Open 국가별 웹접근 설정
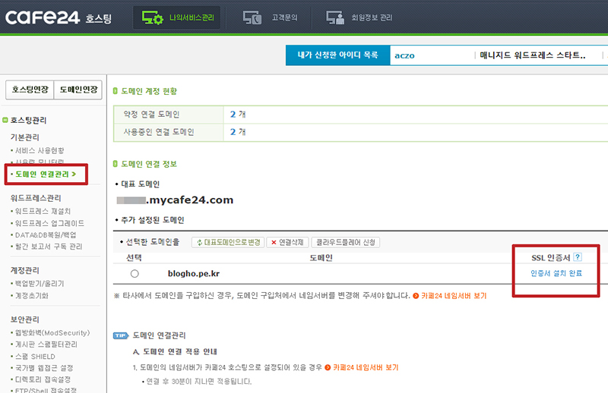Image resolution: width=608 pixels, height=393 pixels. 44,368
